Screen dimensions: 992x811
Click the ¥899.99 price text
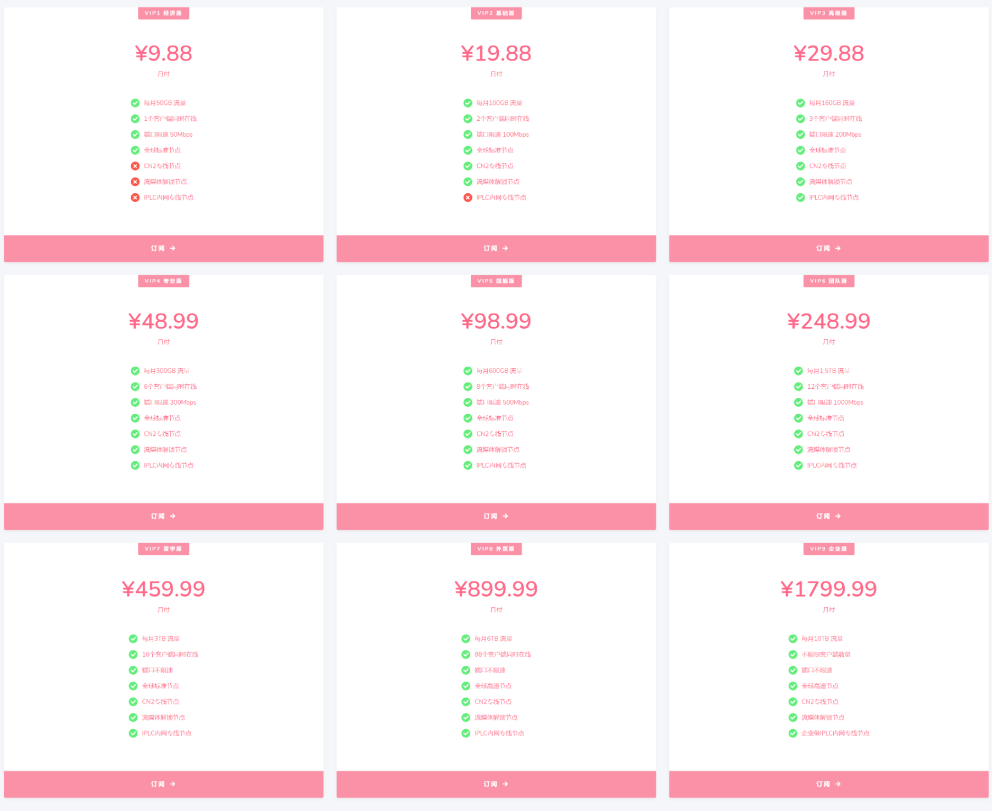[x=495, y=589]
